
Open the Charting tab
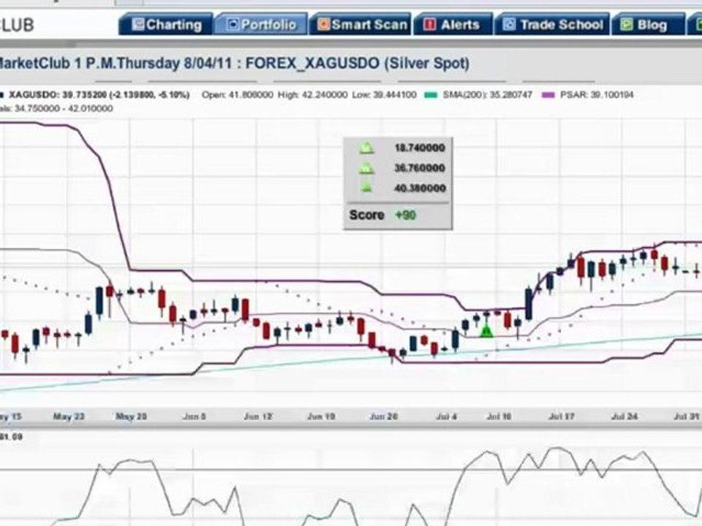pyautogui.click(x=166, y=24)
